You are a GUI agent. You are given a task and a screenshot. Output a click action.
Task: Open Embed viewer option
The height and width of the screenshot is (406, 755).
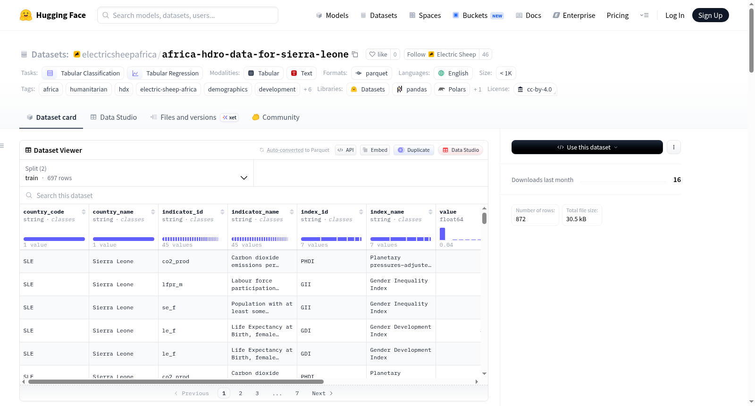tap(375, 150)
